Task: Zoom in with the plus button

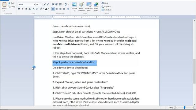Action: pos(194,108)
